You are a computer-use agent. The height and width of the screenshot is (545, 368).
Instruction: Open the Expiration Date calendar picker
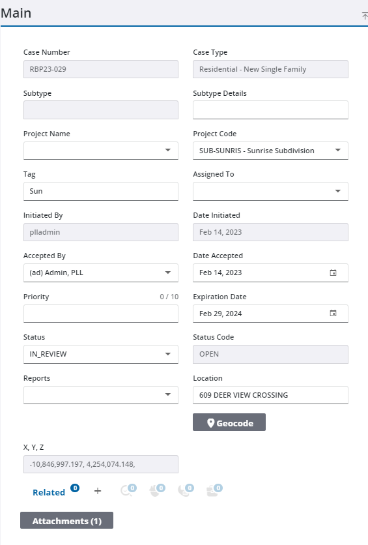pyautogui.click(x=333, y=313)
